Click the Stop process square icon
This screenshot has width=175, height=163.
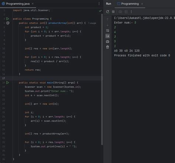[113, 12]
